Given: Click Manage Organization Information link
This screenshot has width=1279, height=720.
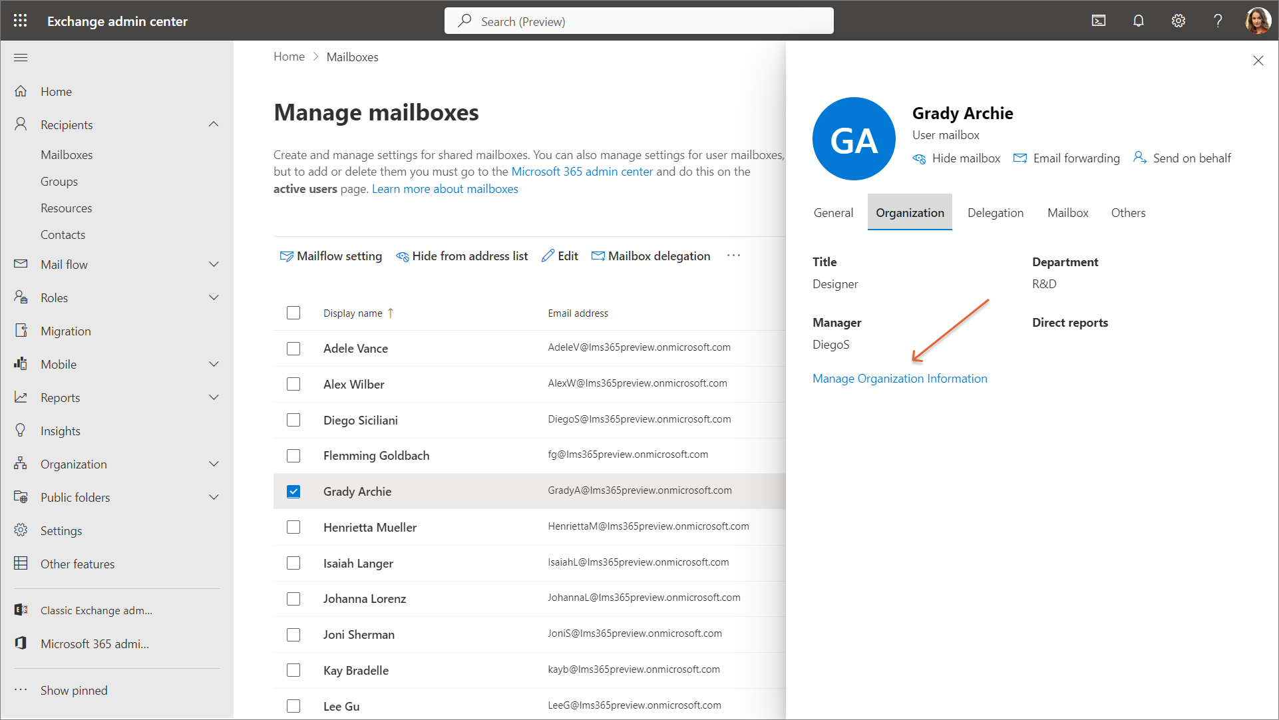Looking at the screenshot, I should pyautogui.click(x=900, y=379).
